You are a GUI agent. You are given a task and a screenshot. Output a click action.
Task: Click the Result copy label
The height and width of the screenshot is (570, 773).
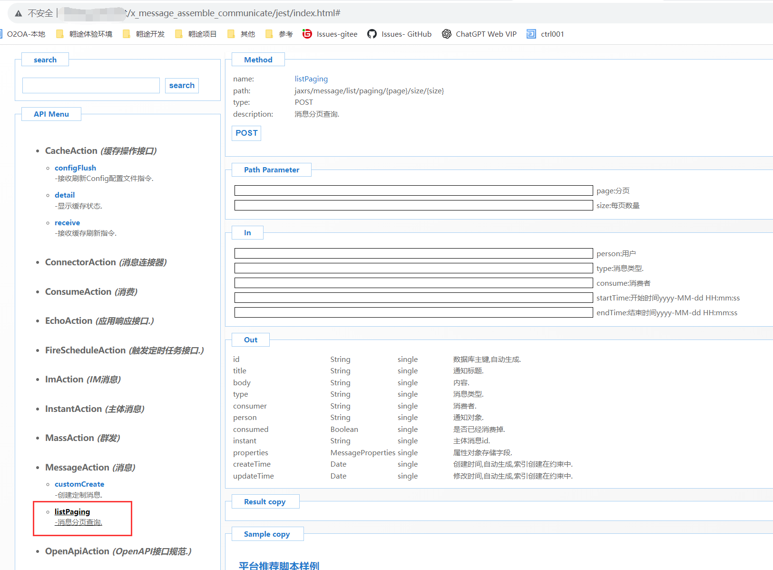(264, 502)
